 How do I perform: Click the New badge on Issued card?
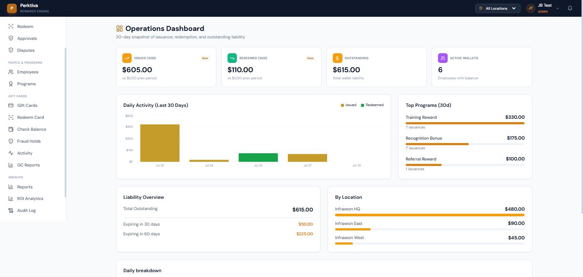(205, 58)
